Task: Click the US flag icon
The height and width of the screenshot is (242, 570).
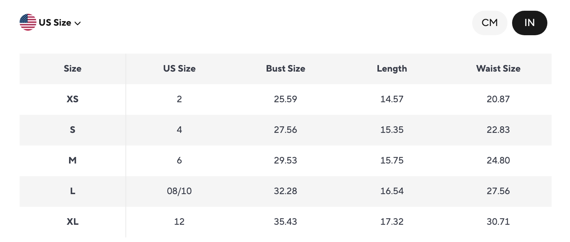Action: (x=28, y=23)
